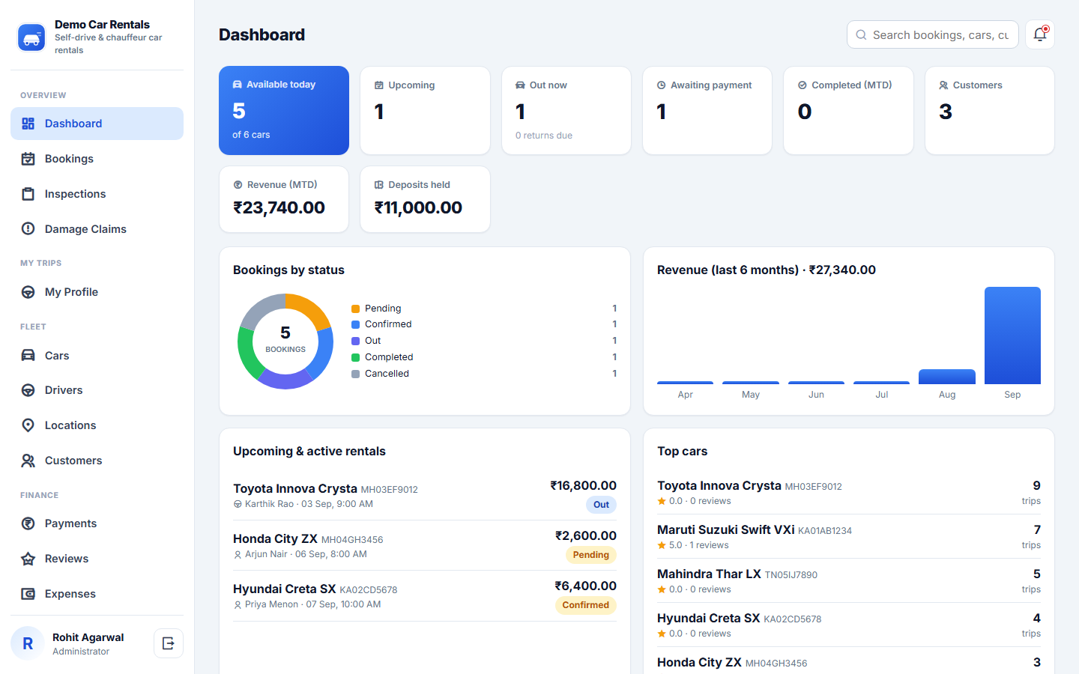Select the Available today card
The height and width of the screenshot is (674, 1079).
tap(284, 110)
